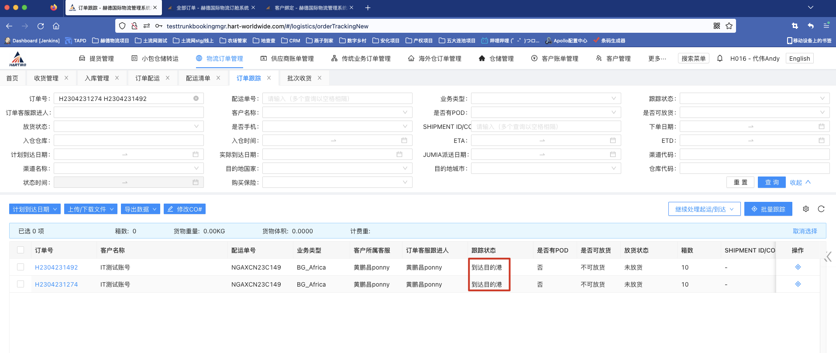Image resolution: width=836 pixels, height=353 pixels.
Task: Click the refresh table icon
Action: [821, 209]
